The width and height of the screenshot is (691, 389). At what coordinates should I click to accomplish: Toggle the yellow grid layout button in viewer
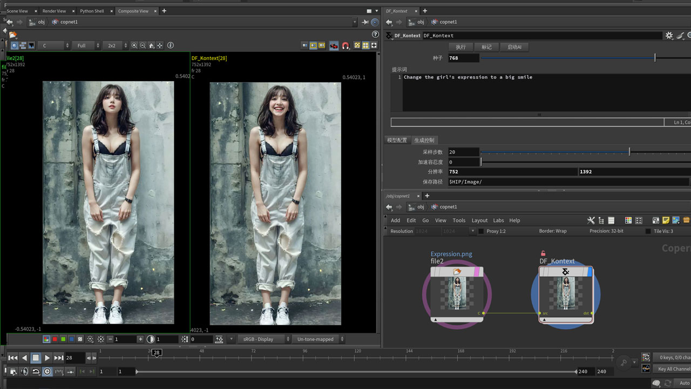pyautogui.click(x=365, y=46)
